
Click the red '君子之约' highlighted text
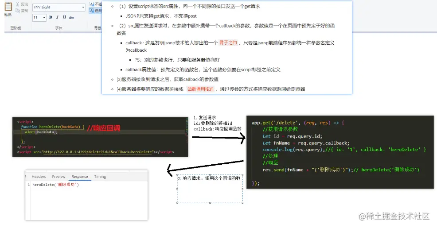pos(228,43)
